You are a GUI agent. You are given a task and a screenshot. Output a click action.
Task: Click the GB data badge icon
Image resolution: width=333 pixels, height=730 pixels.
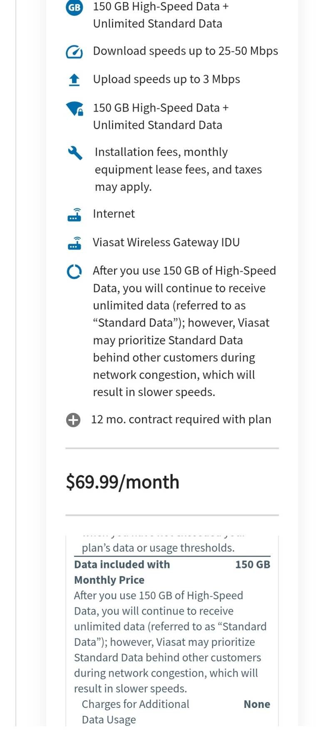[x=74, y=7]
